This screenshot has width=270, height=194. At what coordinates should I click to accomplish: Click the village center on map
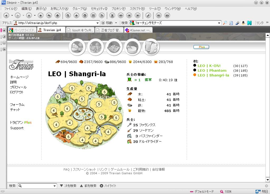coord(83,114)
